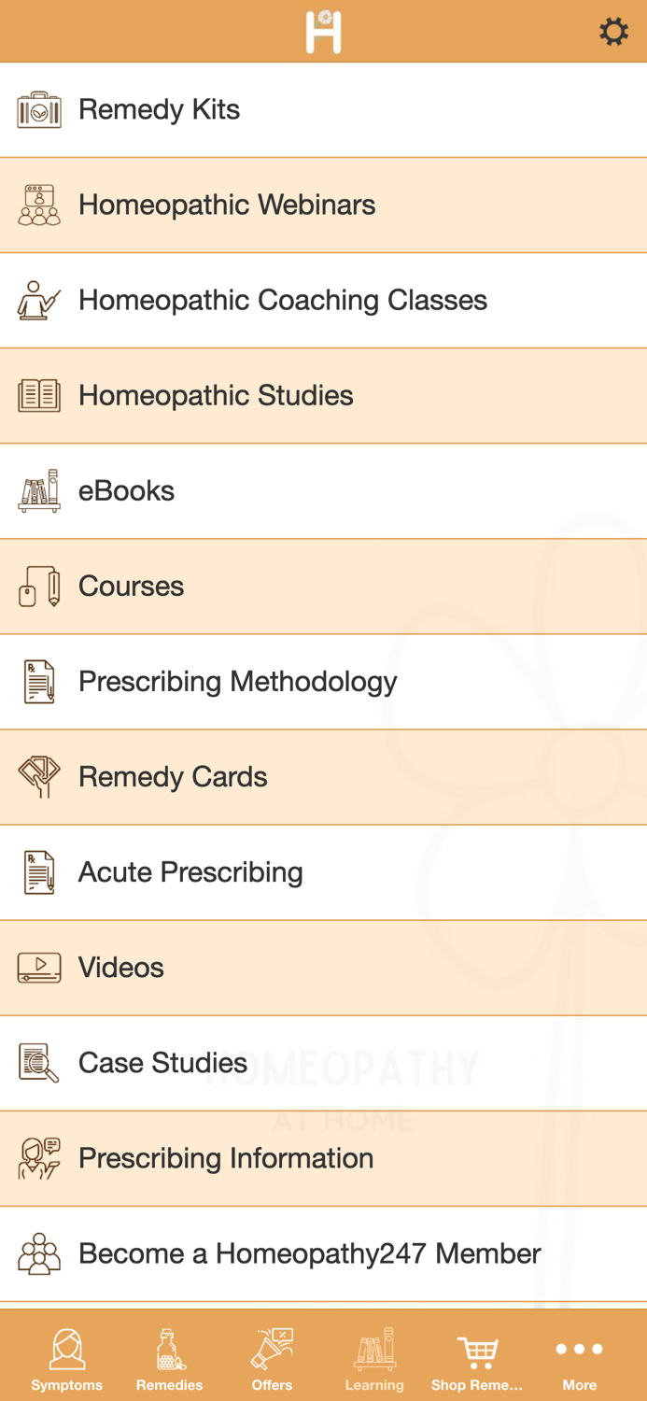Image resolution: width=647 pixels, height=1401 pixels.
Task: Open the More ellipsis icon
Action: pos(579,1349)
